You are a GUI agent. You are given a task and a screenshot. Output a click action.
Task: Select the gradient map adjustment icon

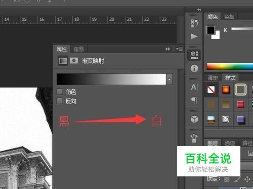pos(63,61)
